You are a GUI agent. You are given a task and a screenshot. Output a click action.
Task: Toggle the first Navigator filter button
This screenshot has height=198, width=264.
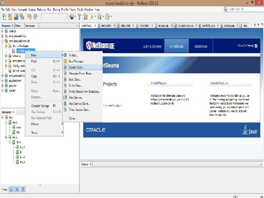click(11, 190)
